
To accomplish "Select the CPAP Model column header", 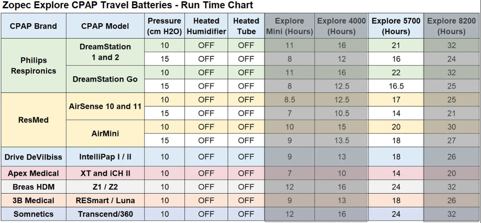I will (x=105, y=26).
